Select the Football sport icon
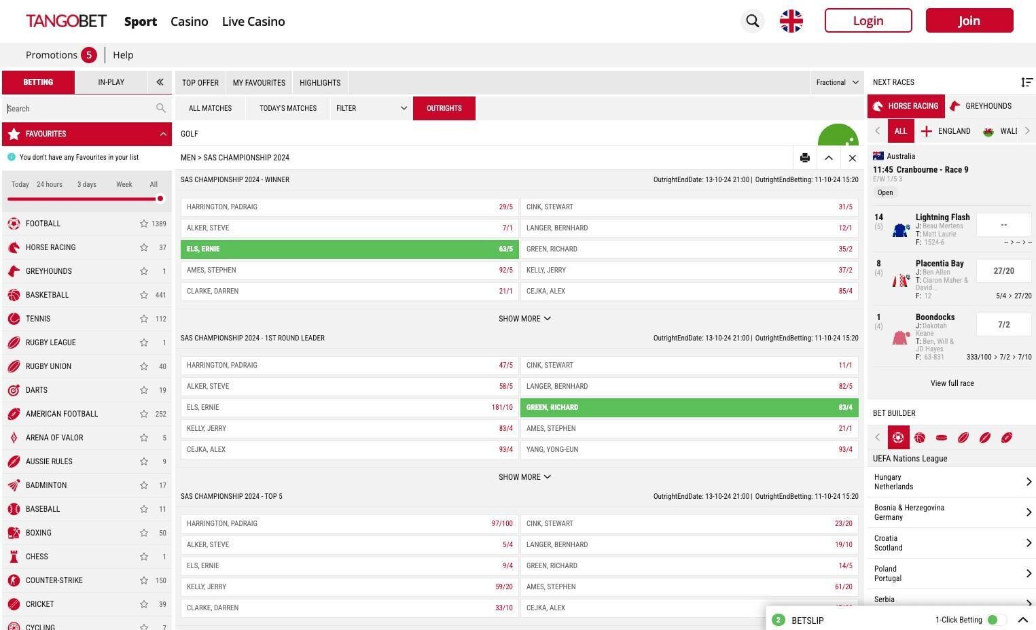 click(14, 224)
